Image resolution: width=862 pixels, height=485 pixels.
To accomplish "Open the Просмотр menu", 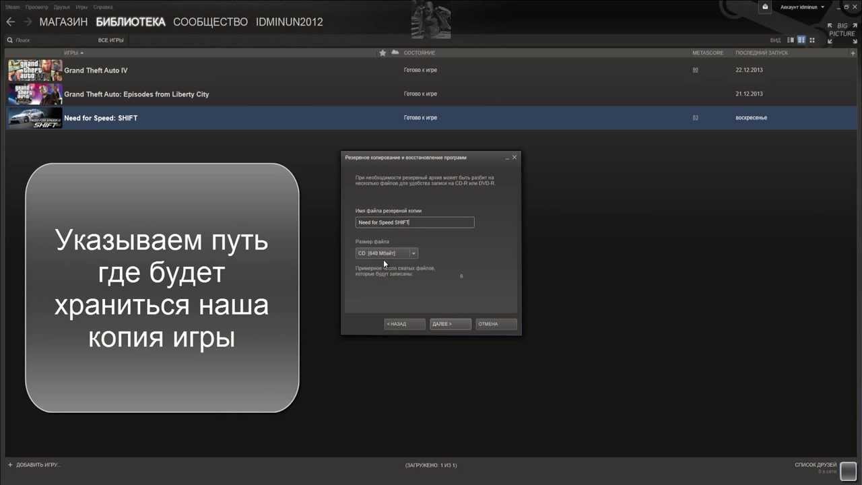I will point(37,7).
